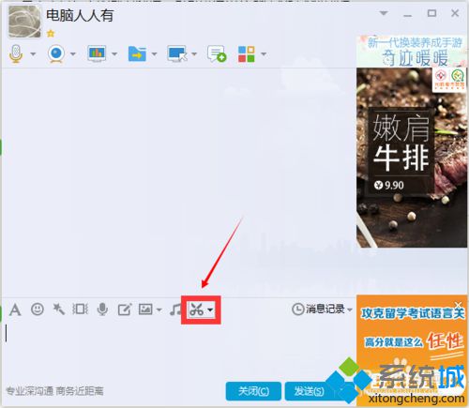Start a video call with webcam icon
Image resolution: width=469 pixels, height=408 pixels.
point(56,54)
